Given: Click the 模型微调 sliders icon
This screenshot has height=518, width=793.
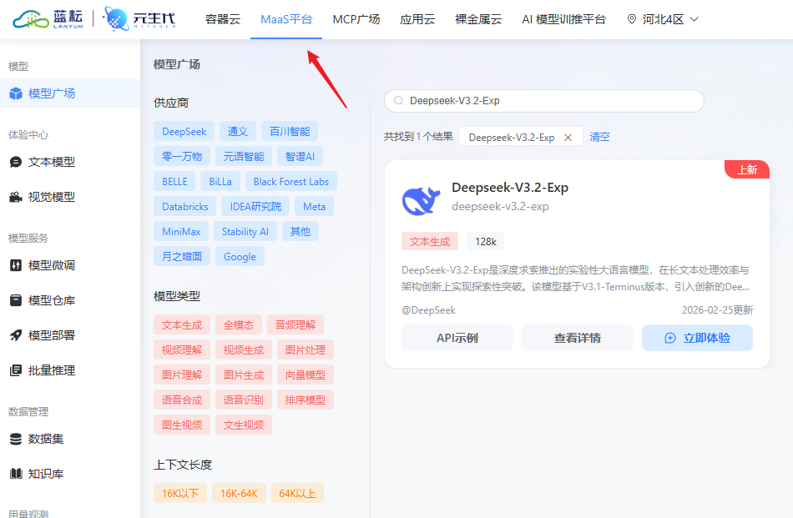Looking at the screenshot, I should pyautogui.click(x=16, y=265).
